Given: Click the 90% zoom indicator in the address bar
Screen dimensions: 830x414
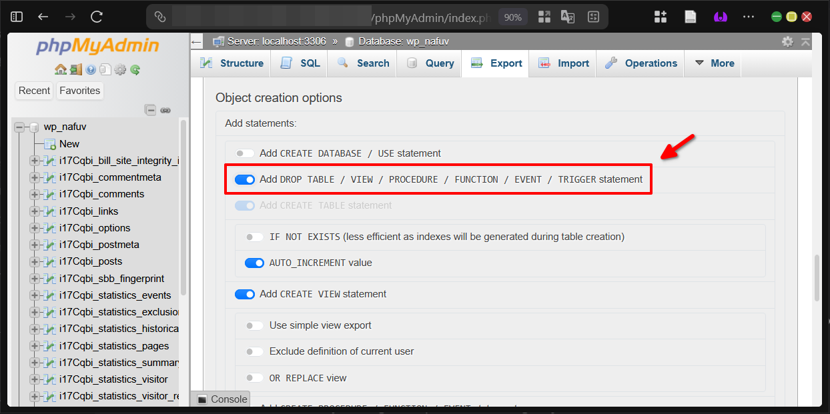Looking at the screenshot, I should [x=512, y=17].
